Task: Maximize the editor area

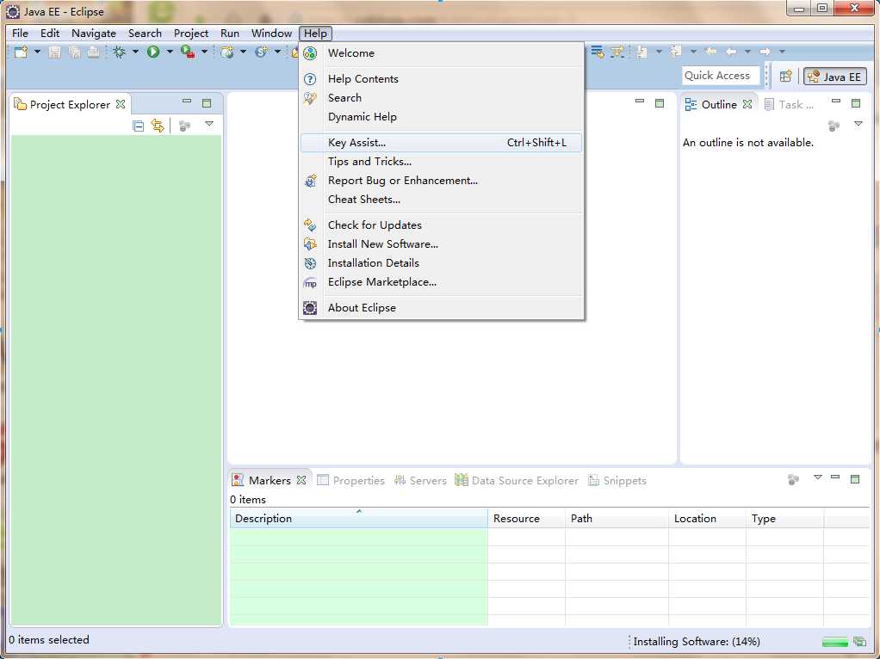Action: (x=660, y=103)
